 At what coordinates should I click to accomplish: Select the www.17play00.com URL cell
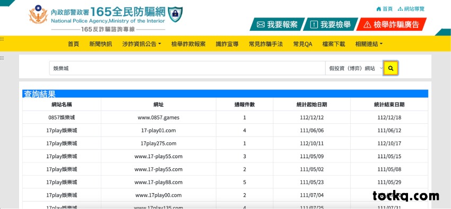coord(159,195)
